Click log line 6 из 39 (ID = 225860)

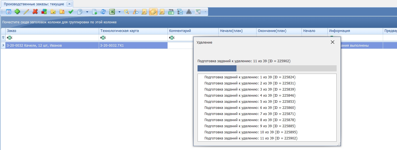coord(250,107)
